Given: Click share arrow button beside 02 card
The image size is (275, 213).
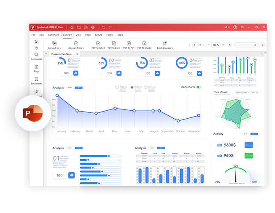Looking at the screenshot, I should coord(119,73).
